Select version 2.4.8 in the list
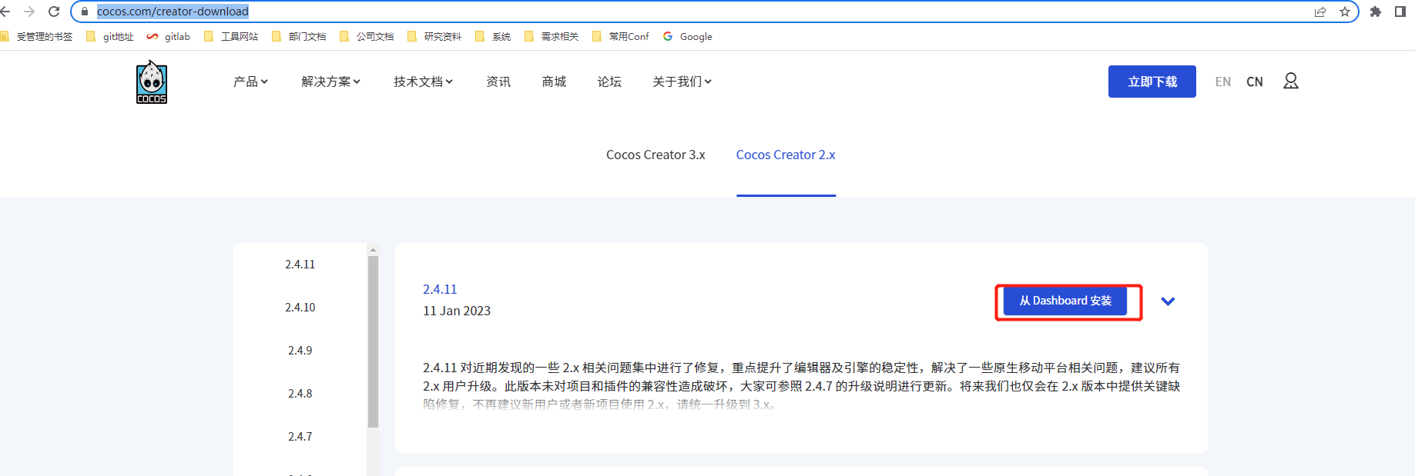Image resolution: width=1415 pixels, height=476 pixels. coord(300,394)
